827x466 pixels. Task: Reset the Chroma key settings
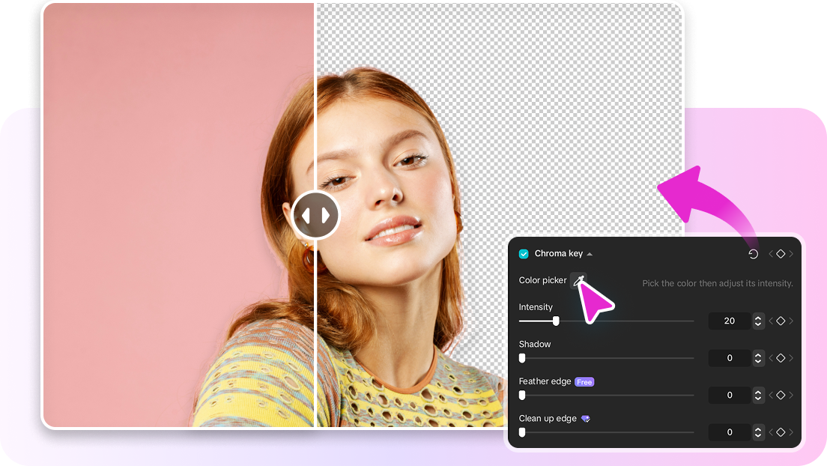pyautogui.click(x=754, y=254)
